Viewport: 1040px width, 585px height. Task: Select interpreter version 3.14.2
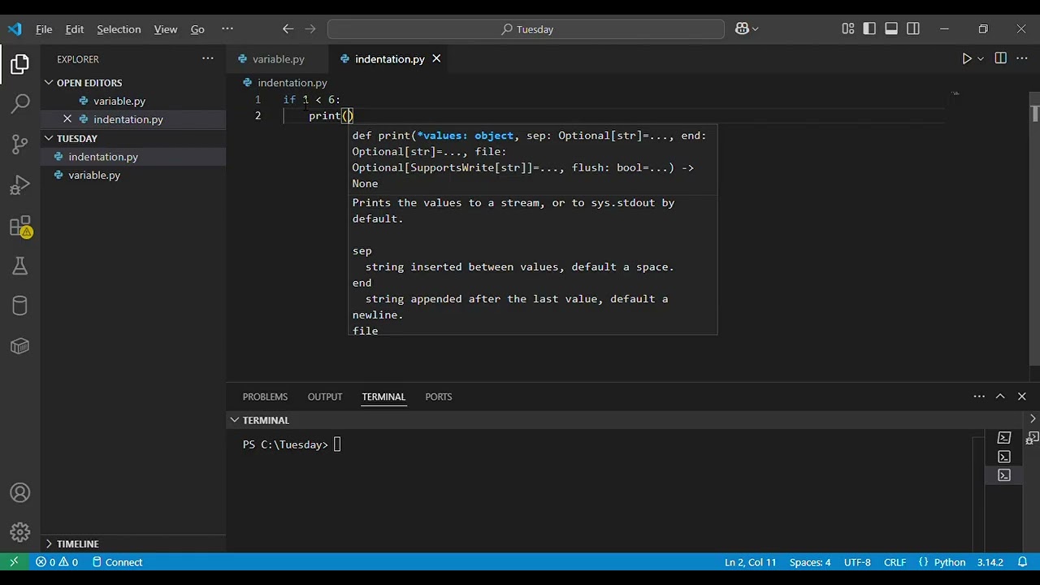tap(990, 562)
